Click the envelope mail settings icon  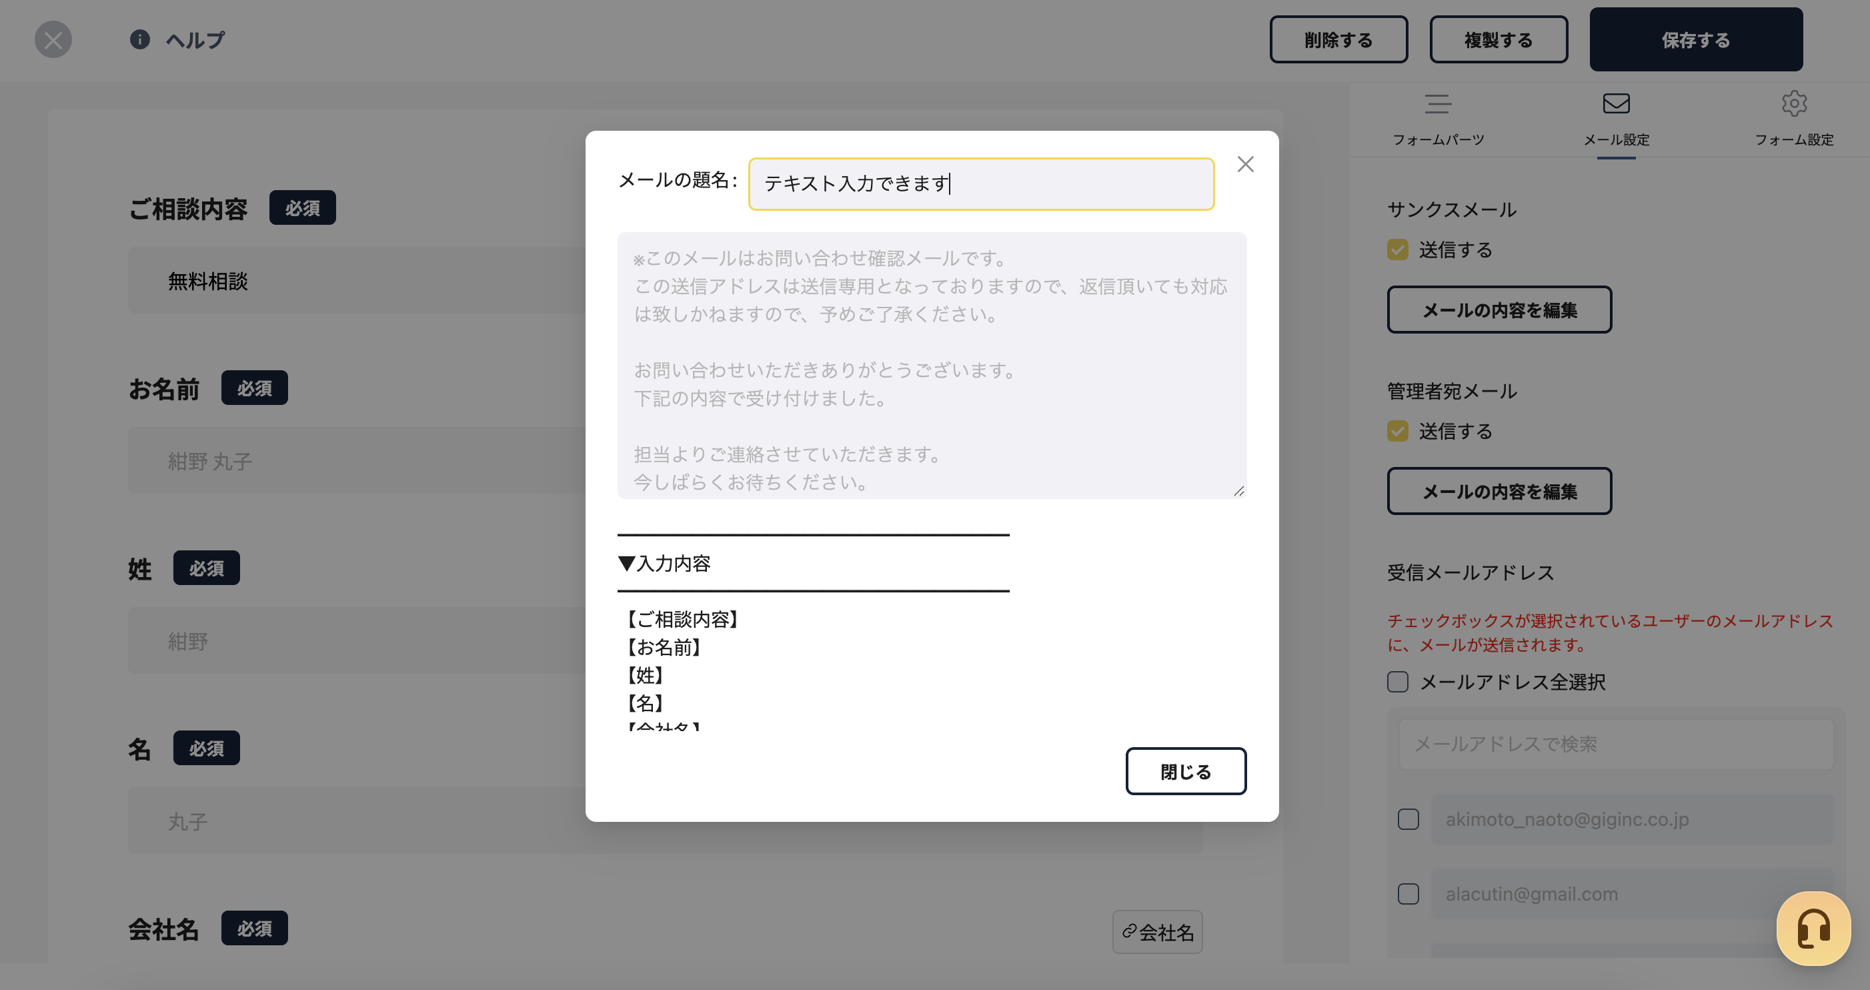click(x=1616, y=104)
